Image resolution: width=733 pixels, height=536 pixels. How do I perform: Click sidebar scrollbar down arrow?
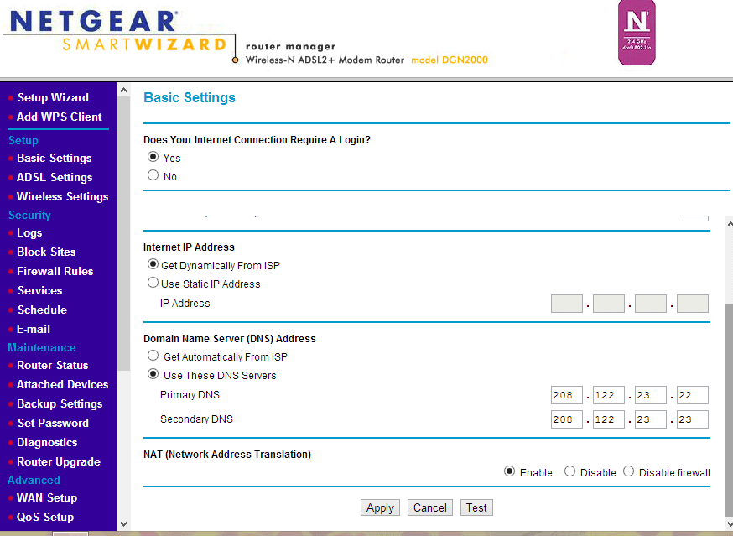tap(123, 523)
